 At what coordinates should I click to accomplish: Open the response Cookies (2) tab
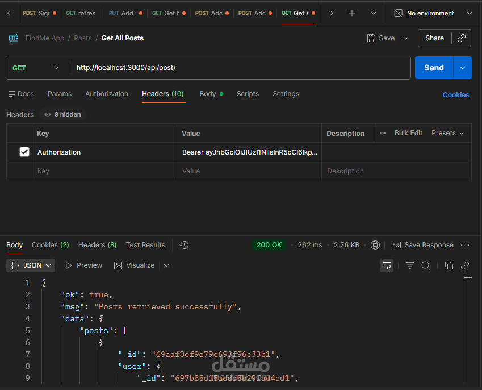[51, 245]
